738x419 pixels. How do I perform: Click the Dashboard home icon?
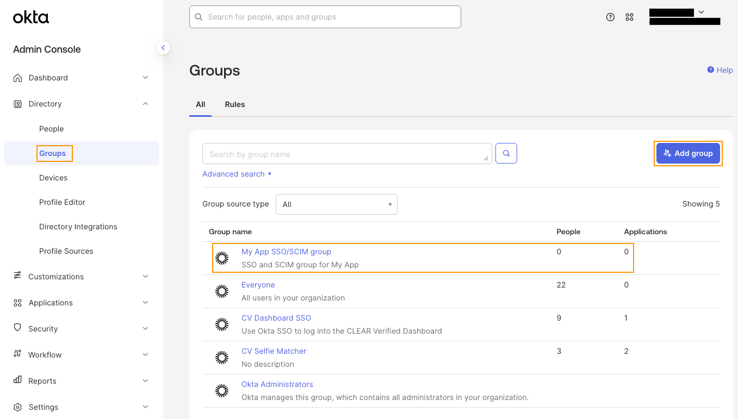tap(18, 78)
